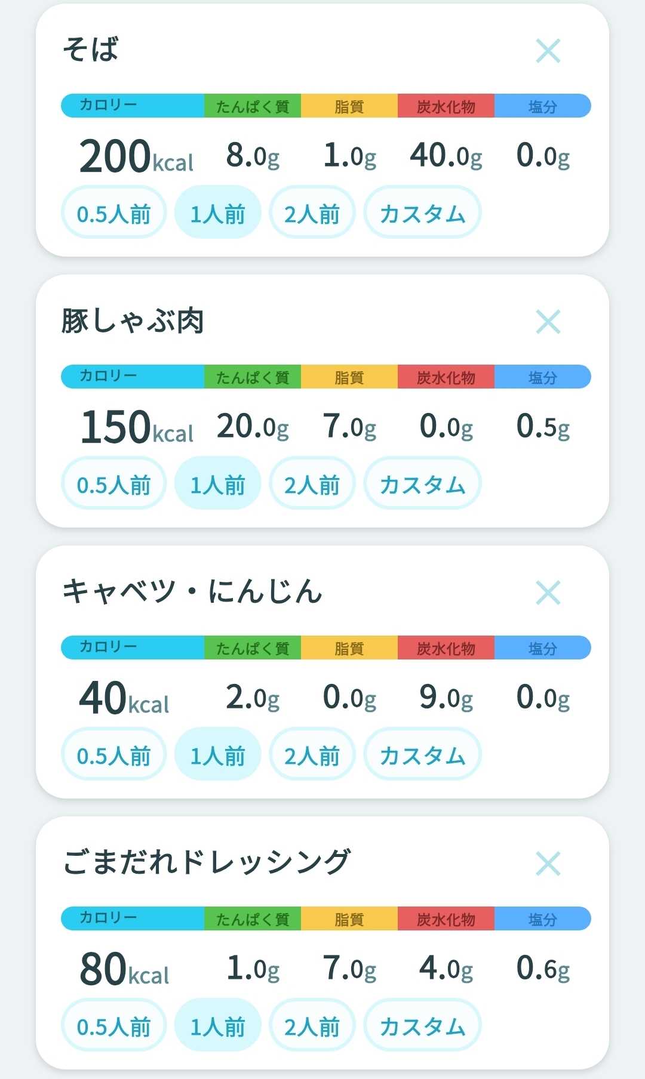Open カスタム portion for 豚しゃぶ肉
Screen dimensions: 645x1079
(422, 483)
